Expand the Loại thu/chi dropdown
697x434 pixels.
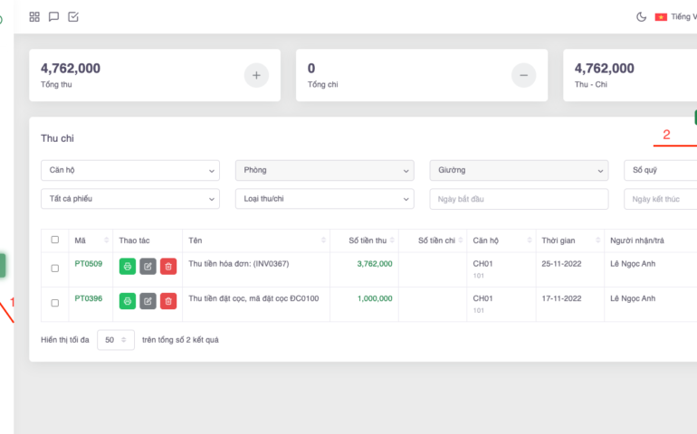(x=324, y=199)
